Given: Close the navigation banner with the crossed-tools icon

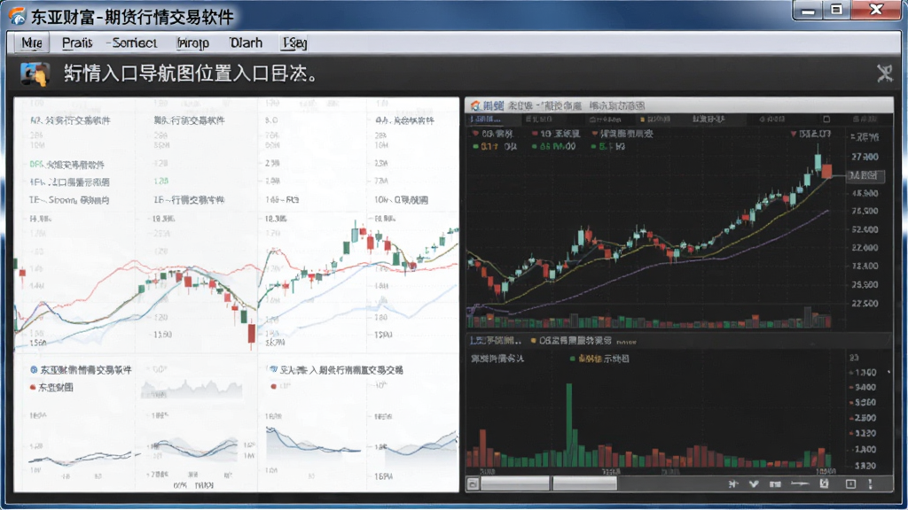Looking at the screenshot, I should [x=884, y=73].
